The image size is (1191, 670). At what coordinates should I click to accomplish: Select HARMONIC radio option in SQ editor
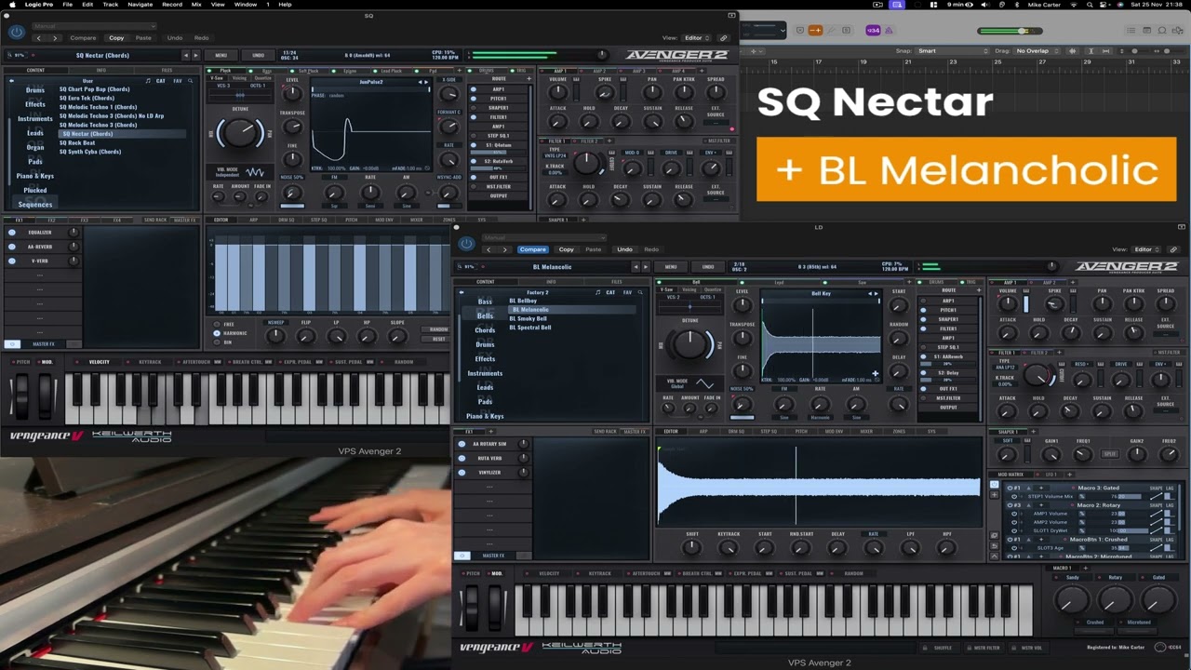point(217,333)
